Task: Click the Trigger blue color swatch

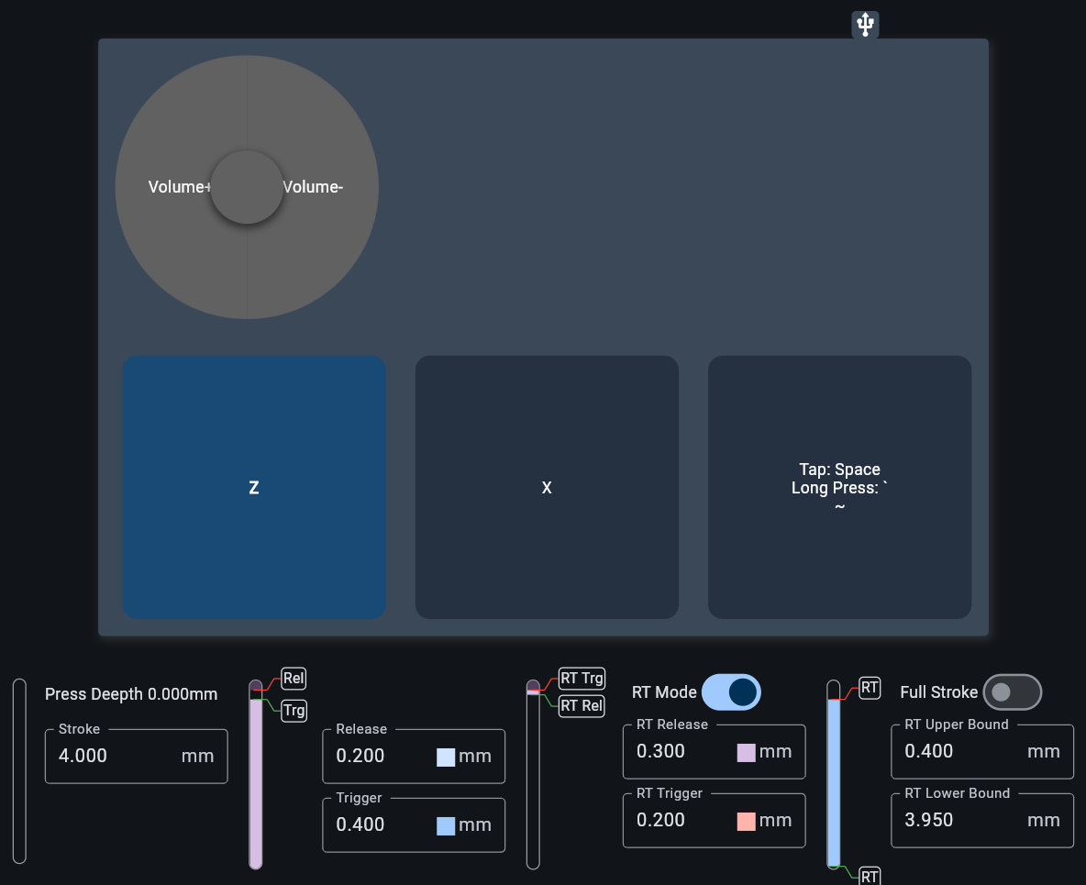Action: click(x=446, y=825)
